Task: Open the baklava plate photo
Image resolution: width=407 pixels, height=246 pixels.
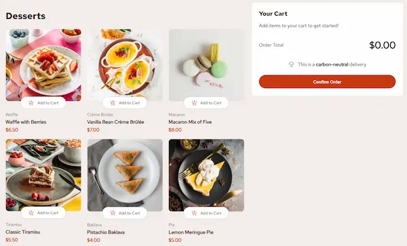Action: [125, 175]
